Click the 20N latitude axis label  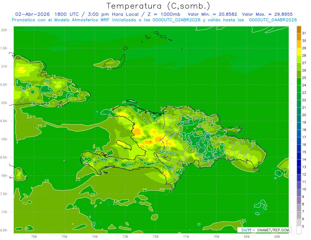(x=4, y=103)
